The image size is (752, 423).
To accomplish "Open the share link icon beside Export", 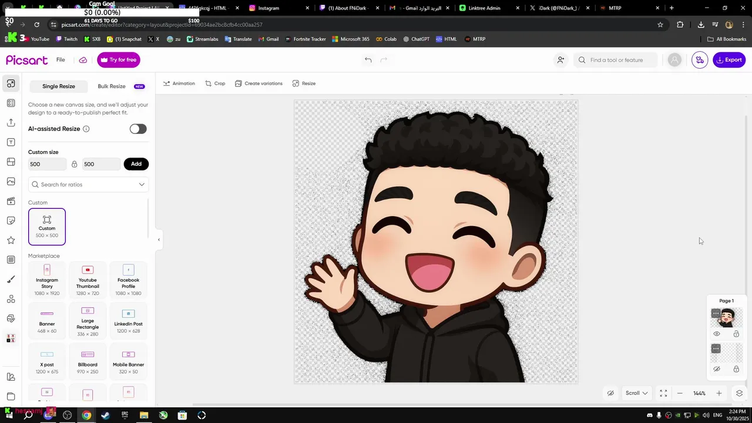I will coord(700,60).
